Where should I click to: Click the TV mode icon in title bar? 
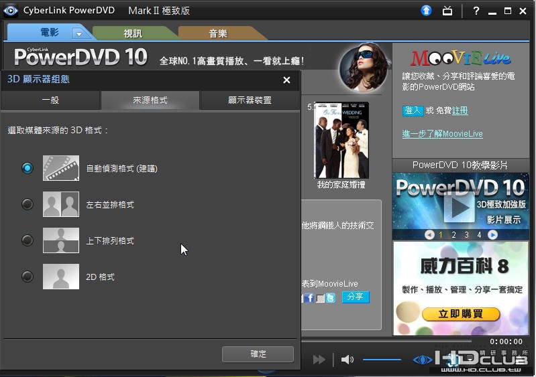447,11
